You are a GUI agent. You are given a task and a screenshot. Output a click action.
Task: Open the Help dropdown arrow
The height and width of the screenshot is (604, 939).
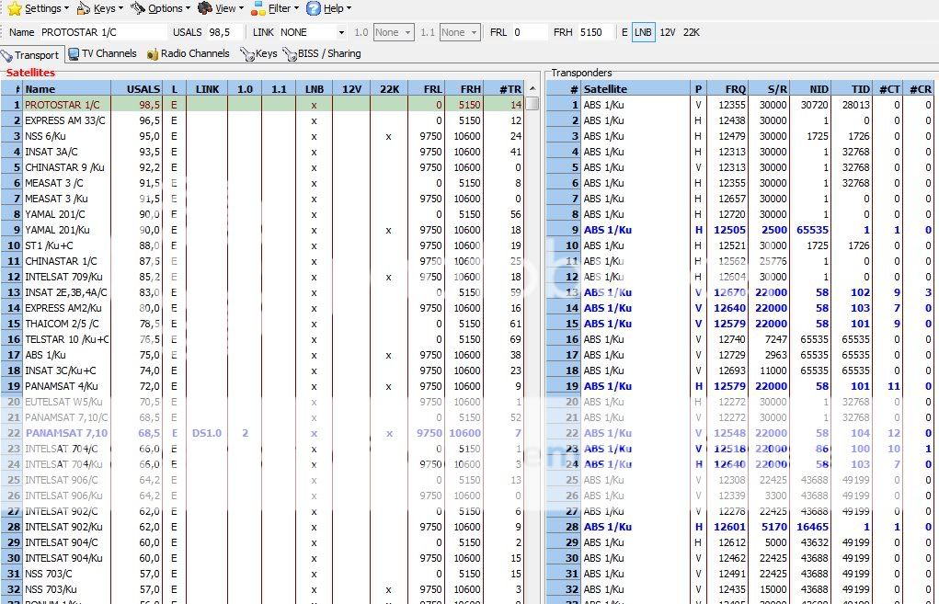349,8
